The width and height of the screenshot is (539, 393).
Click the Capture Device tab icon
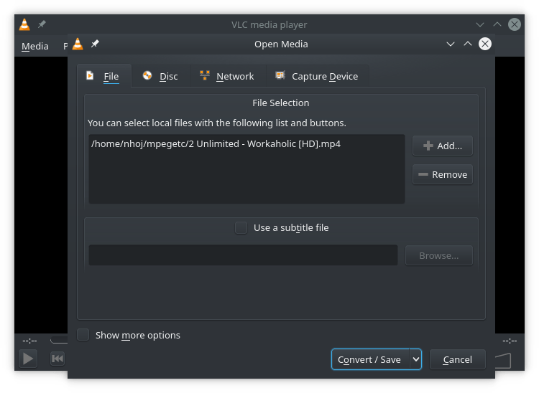point(280,75)
